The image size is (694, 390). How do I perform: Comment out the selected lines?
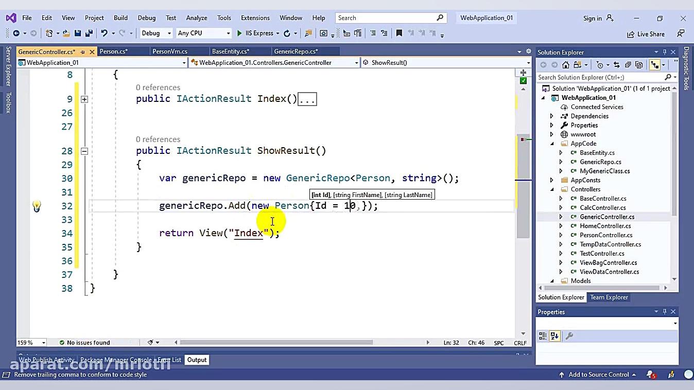click(x=373, y=33)
